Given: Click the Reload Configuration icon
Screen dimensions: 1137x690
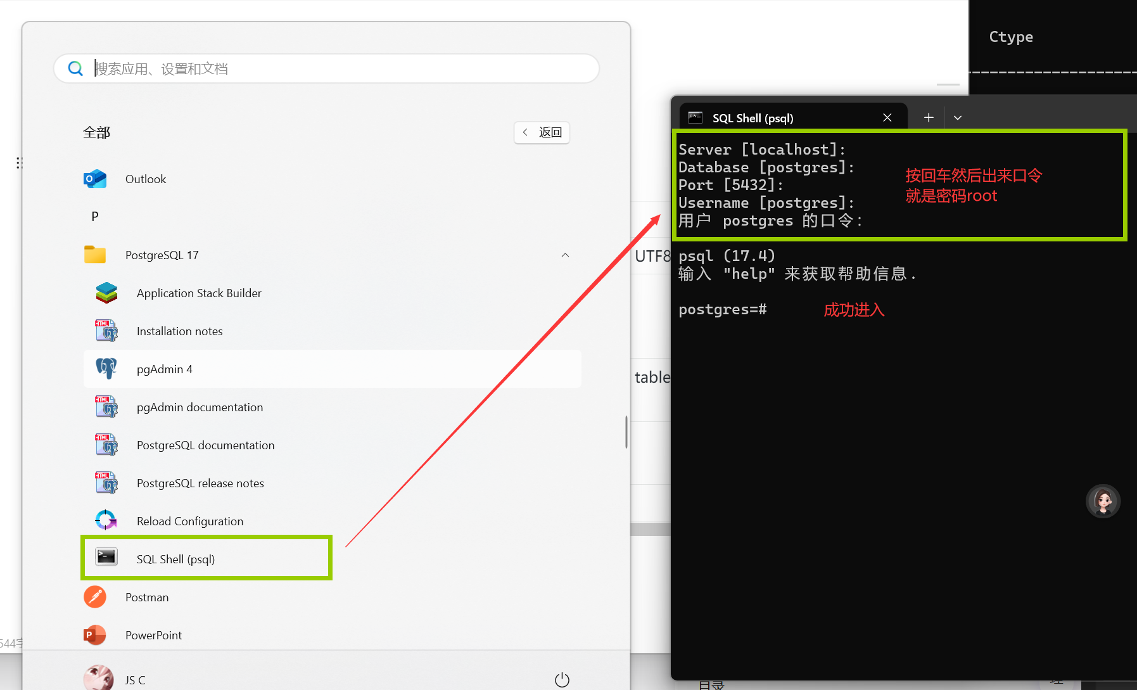Looking at the screenshot, I should (106, 520).
